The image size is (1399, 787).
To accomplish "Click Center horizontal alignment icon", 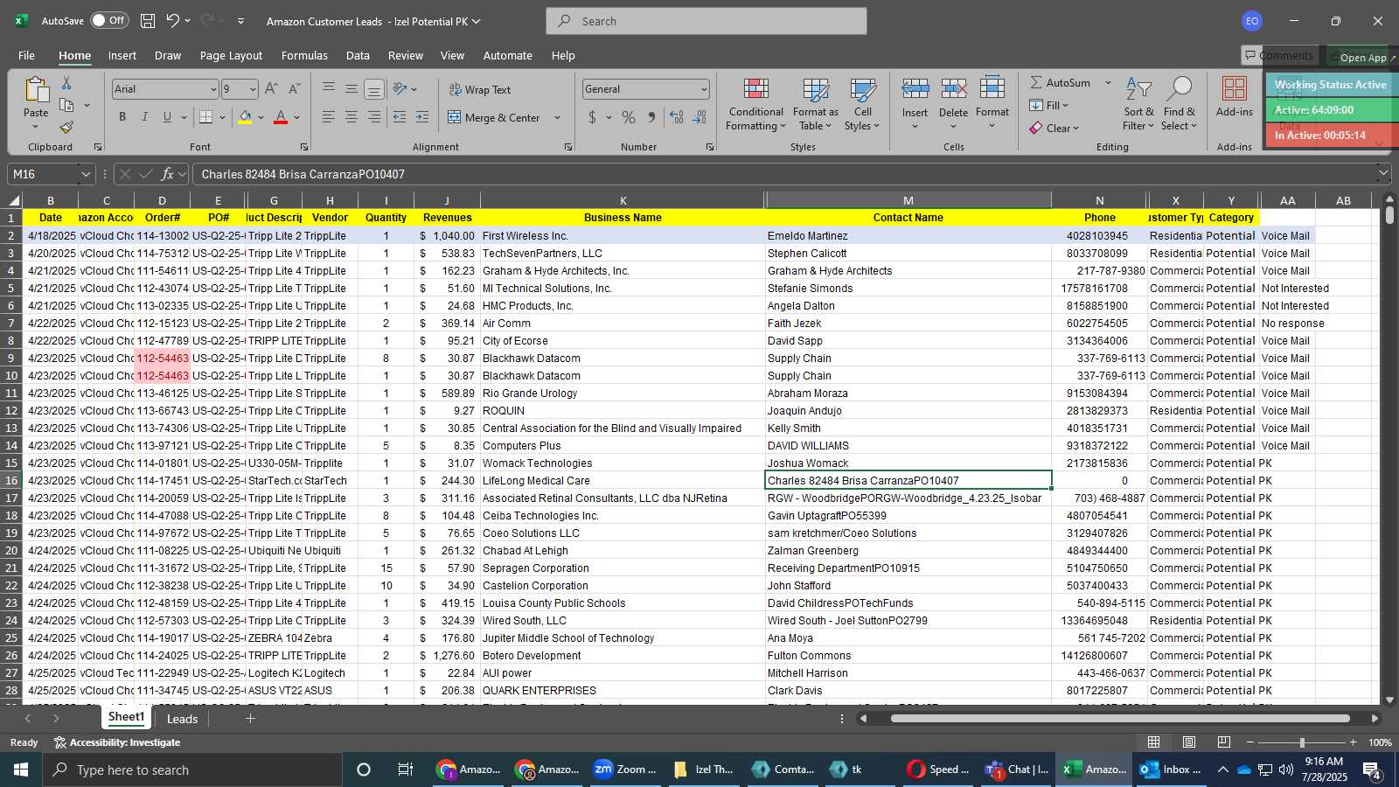I will [351, 117].
